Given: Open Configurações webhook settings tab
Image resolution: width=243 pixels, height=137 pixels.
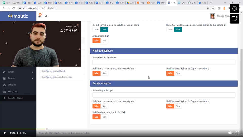Looking at the screenshot, I should tap(54, 71).
